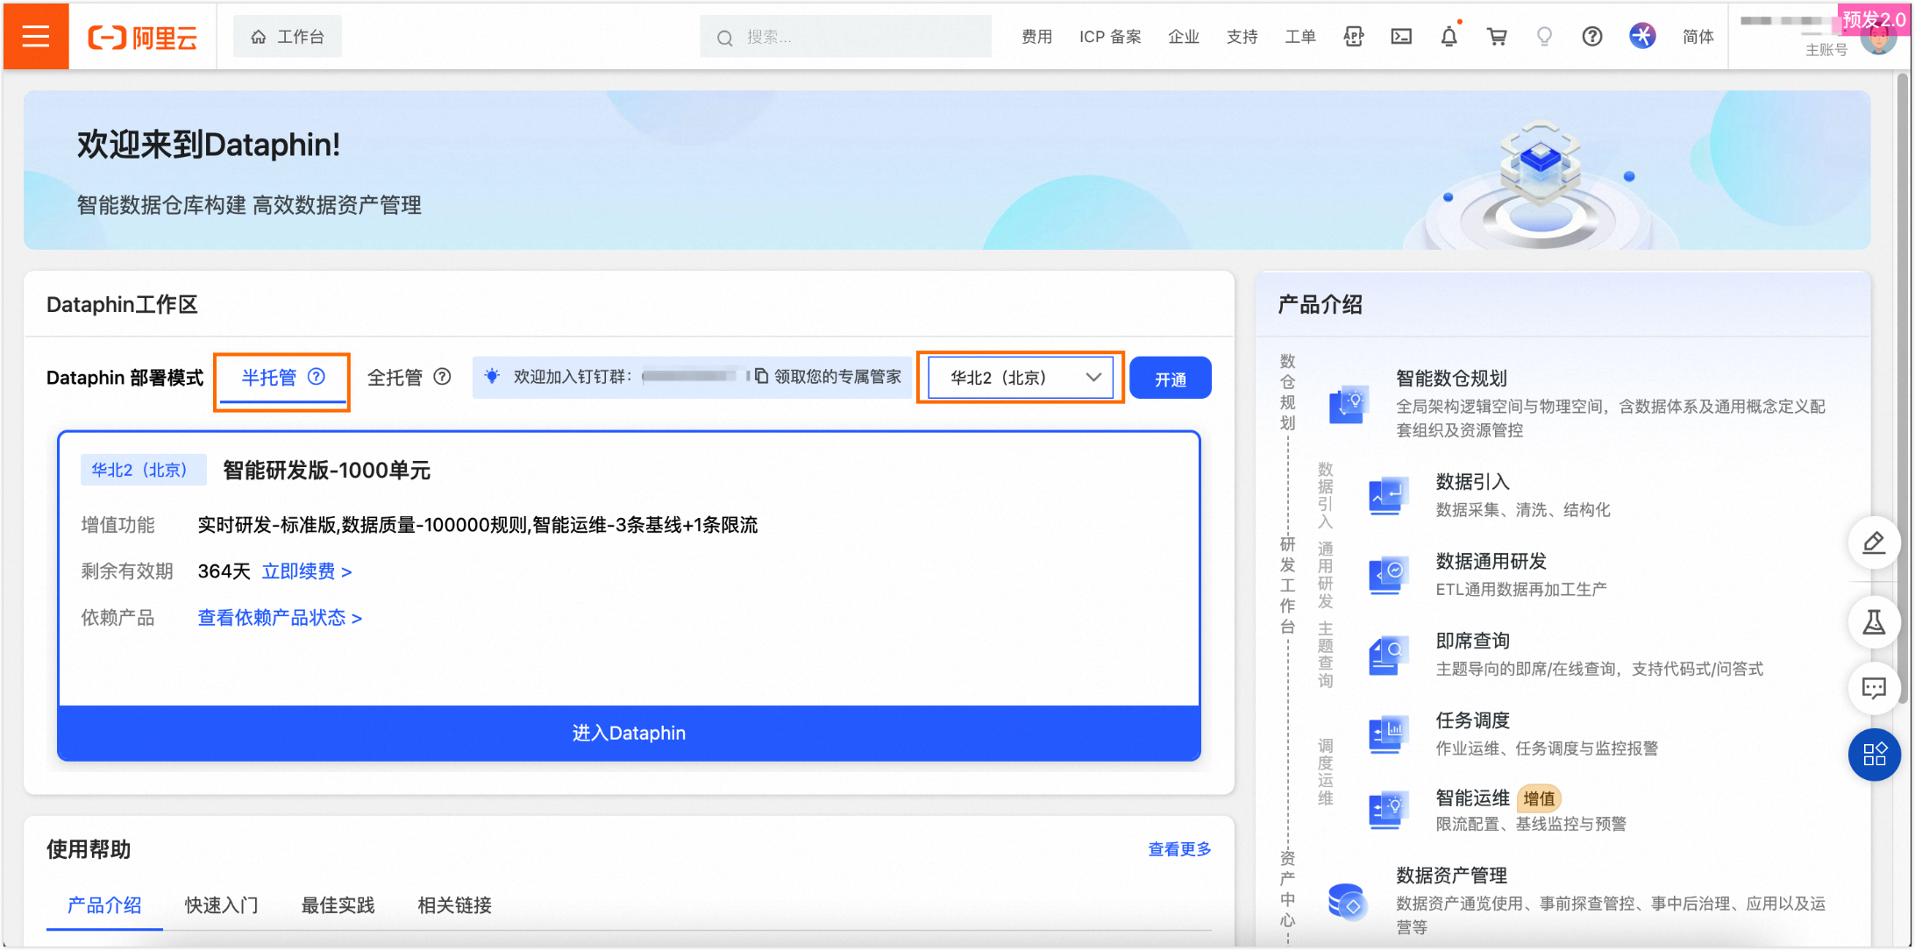Screen dimensions: 1915x950
Task: Click the floating edit pencil button
Action: point(1874,543)
